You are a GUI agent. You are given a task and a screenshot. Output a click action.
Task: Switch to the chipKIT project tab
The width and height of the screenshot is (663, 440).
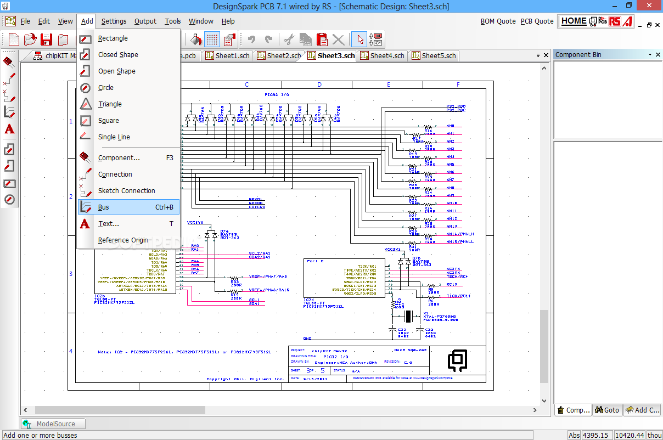click(x=54, y=55)
